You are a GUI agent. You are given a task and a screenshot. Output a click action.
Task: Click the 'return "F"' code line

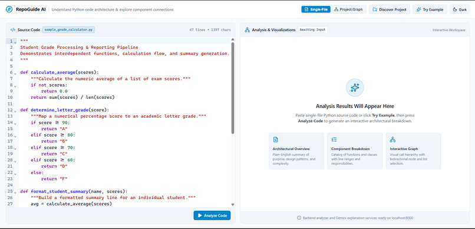(54, 179)
